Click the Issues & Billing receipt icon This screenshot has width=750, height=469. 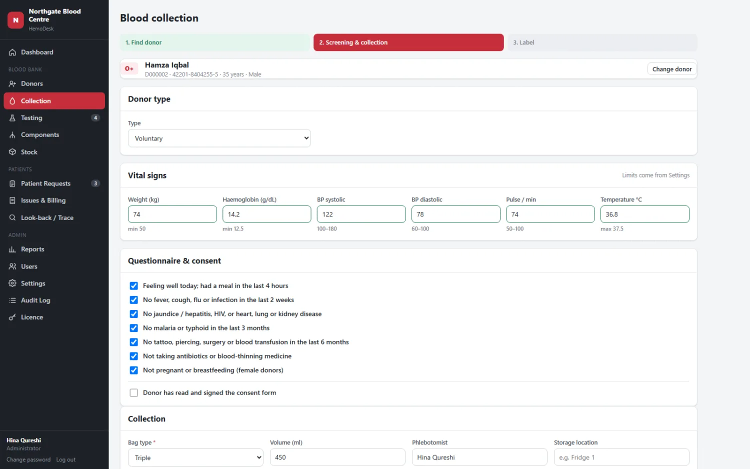12,200
